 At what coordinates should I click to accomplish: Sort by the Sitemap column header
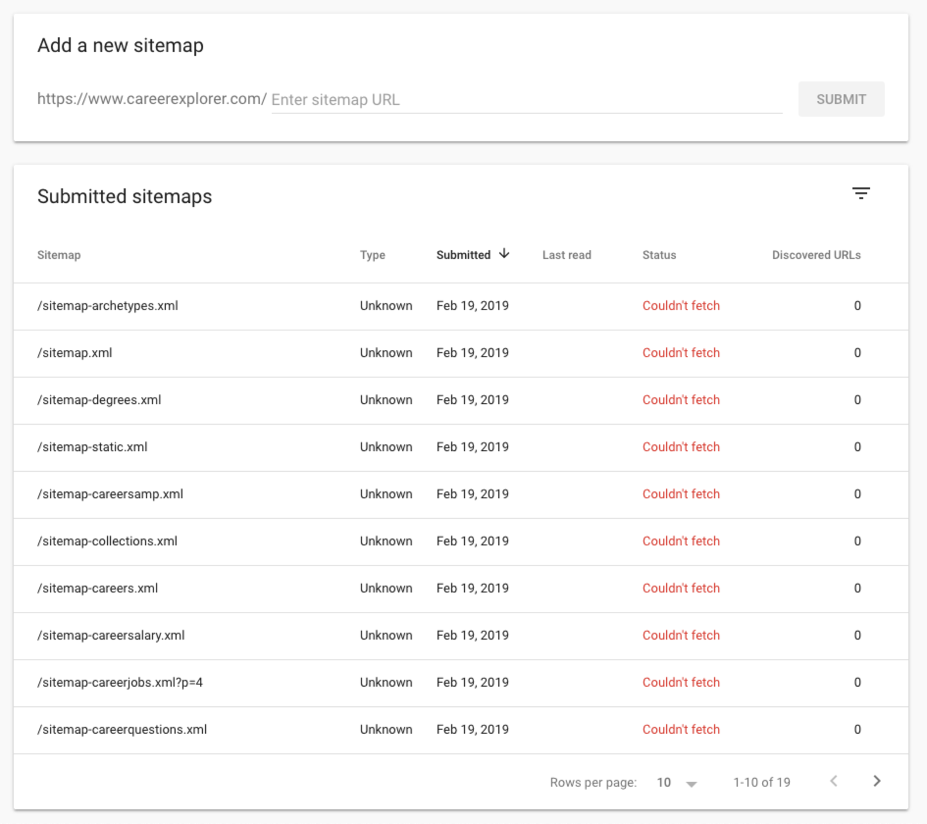tap(59, 255)
